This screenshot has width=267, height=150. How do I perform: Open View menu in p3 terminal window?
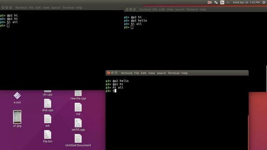click(151, 73)
